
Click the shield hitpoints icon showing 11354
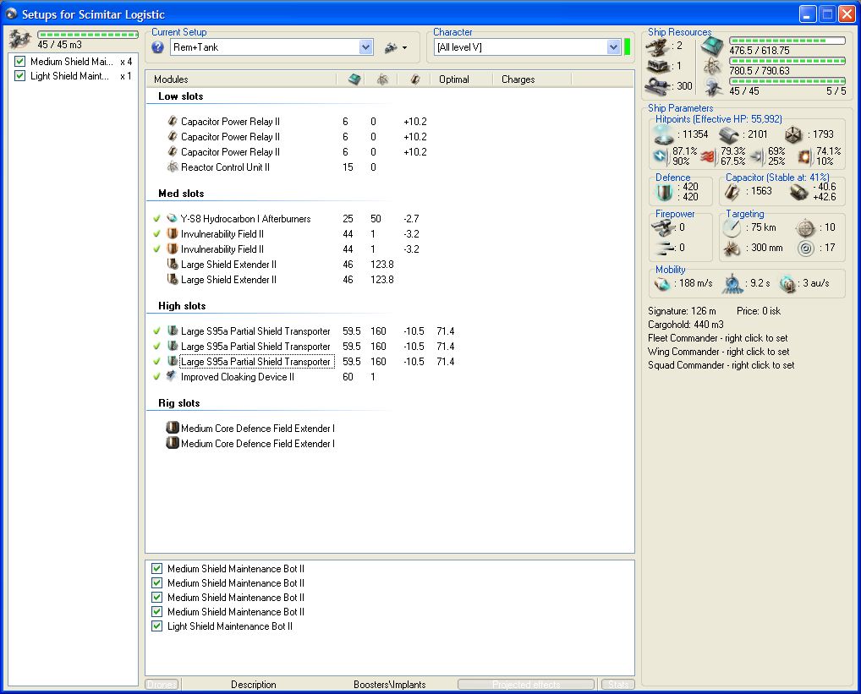point(663,134)
